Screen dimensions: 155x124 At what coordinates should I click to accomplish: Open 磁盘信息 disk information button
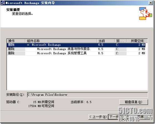(134, 102)
